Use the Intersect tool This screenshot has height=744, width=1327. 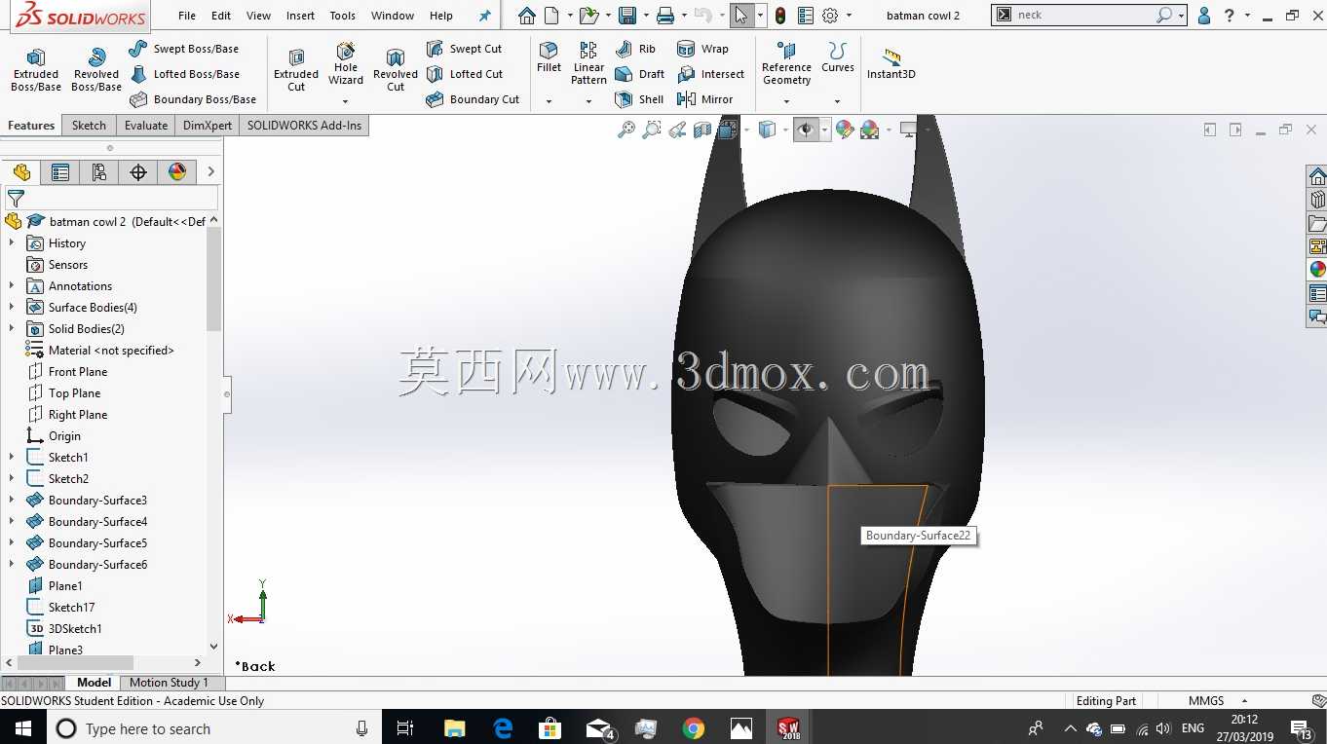pyautogui.click(x=710, y=74)
